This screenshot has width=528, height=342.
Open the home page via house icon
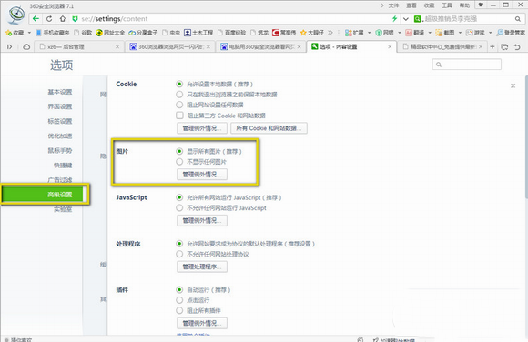tap(63, 19)
